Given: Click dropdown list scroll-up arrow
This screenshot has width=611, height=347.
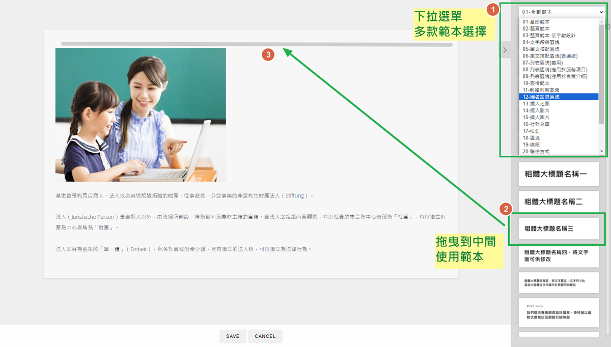Looking at the screenshot, I should pyautogui.click(x=601, y=21).
